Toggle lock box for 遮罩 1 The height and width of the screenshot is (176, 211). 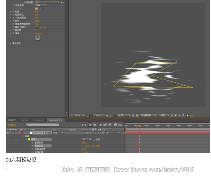pyautogui.click(x=16, y=139)
